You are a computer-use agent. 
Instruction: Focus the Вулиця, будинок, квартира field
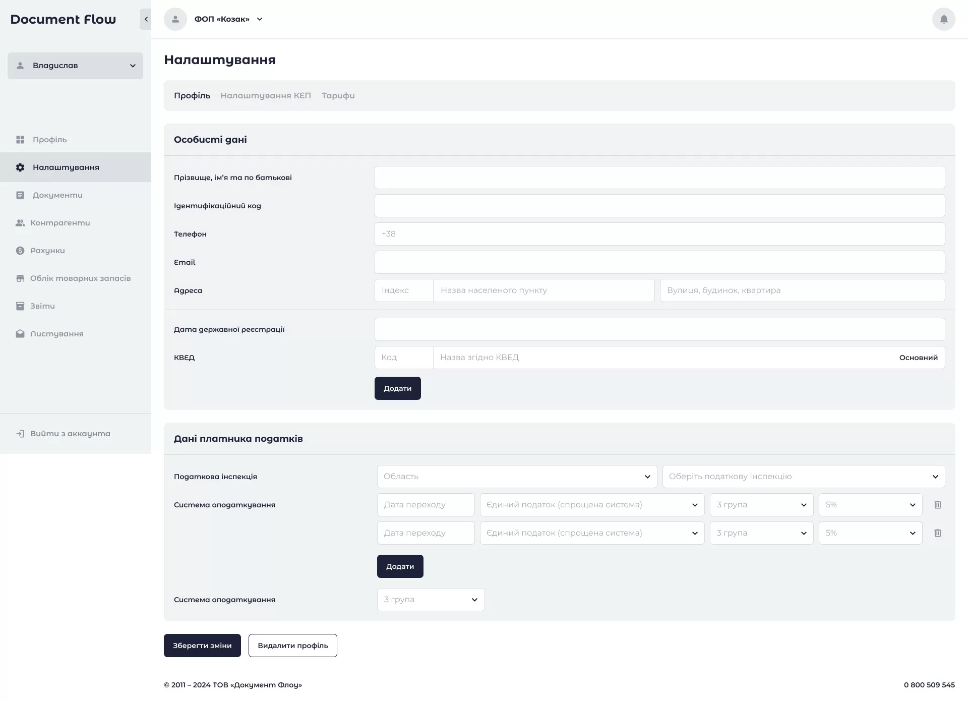[x=802, y=290]
